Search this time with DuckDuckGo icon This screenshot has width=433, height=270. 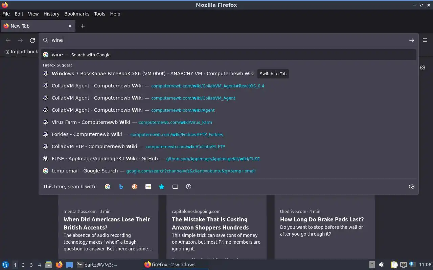point(135,187)
